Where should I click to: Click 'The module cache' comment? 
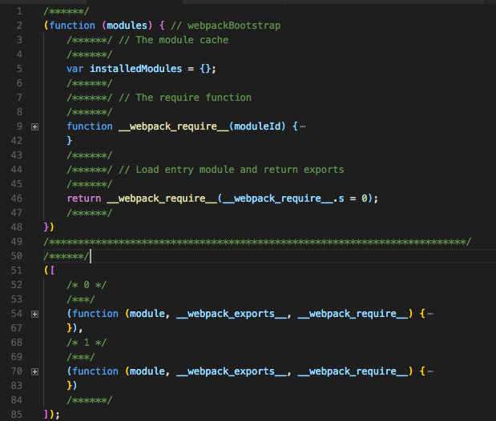[182, 40]
